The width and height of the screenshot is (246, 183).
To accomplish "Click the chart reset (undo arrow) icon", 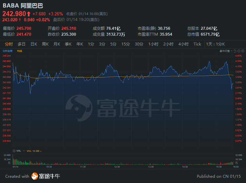I will [235, 51].
